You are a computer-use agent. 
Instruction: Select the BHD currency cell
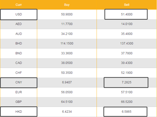(19, 43)
